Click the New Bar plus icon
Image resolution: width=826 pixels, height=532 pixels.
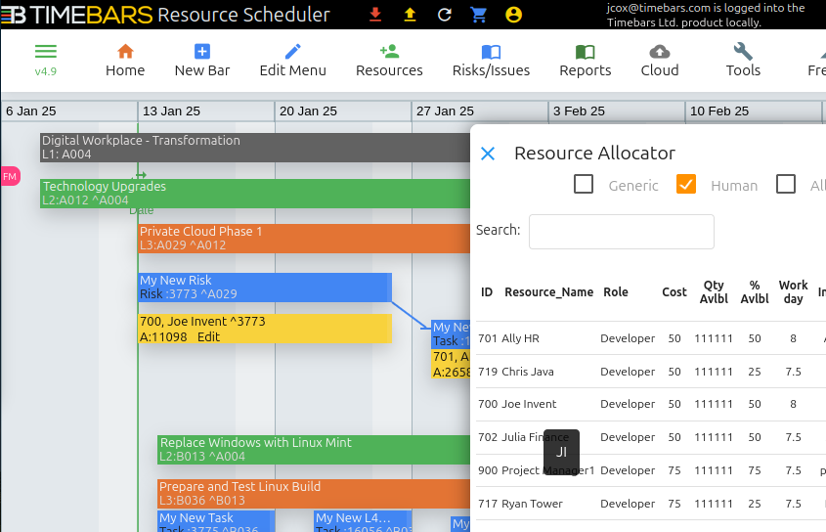click(202, 52)
